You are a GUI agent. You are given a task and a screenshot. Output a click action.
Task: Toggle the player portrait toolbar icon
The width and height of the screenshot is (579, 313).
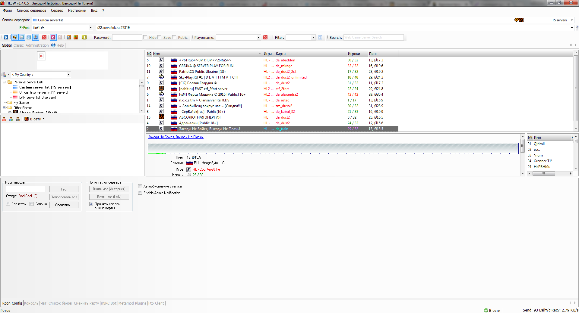(36, 37)
